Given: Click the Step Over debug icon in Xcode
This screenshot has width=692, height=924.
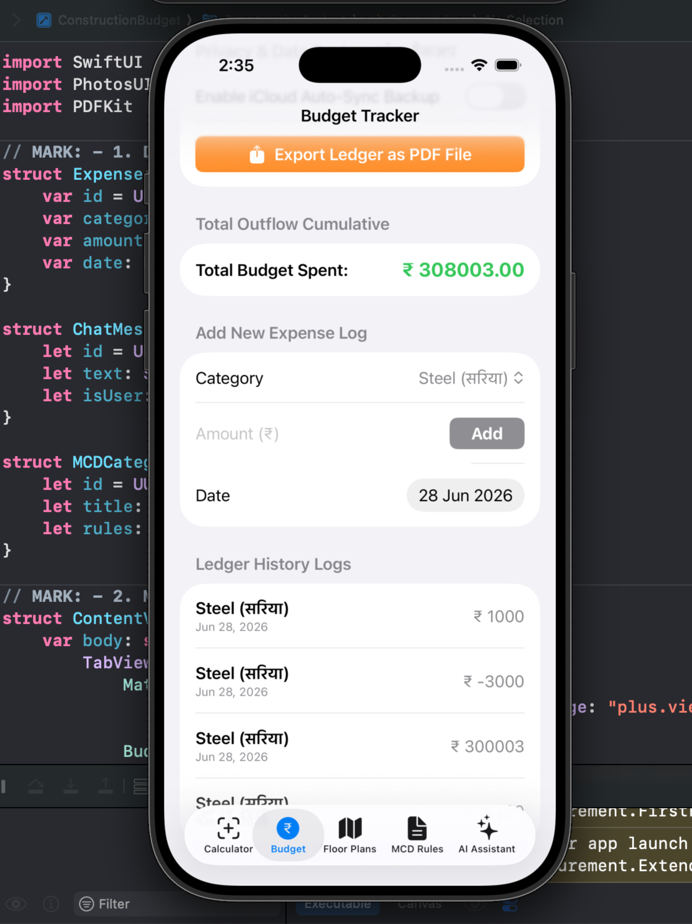Looking at the screenshot, I should [35, 787].
